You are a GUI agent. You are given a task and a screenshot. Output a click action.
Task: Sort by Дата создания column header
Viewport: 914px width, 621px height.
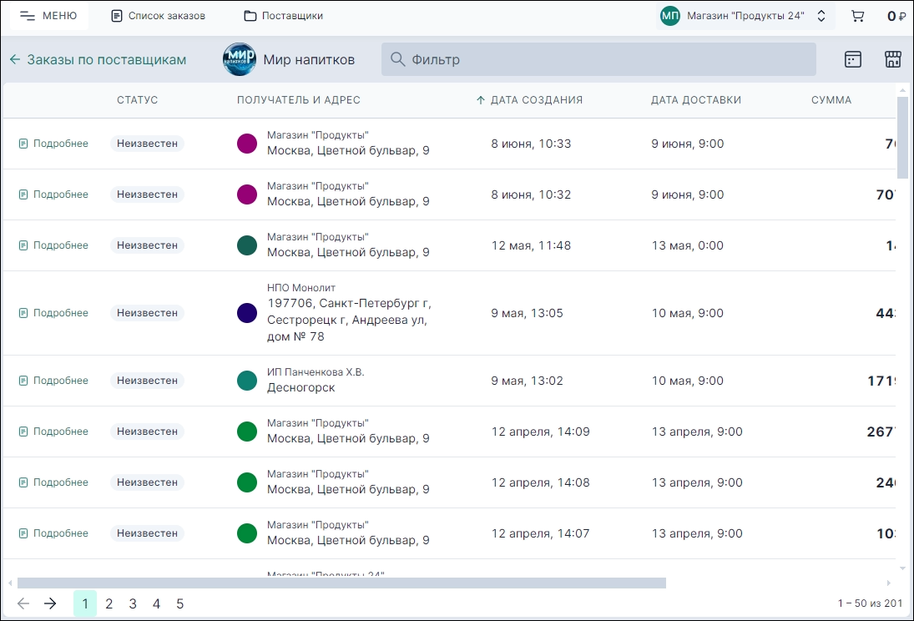point(536,100)
